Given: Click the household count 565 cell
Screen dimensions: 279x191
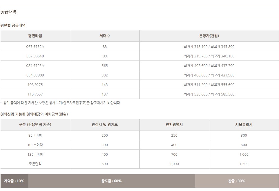Looking at the screenshot, I should coord(105,66).
